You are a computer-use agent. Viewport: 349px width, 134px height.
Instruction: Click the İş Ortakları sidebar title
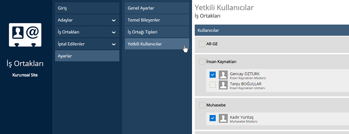25,64
